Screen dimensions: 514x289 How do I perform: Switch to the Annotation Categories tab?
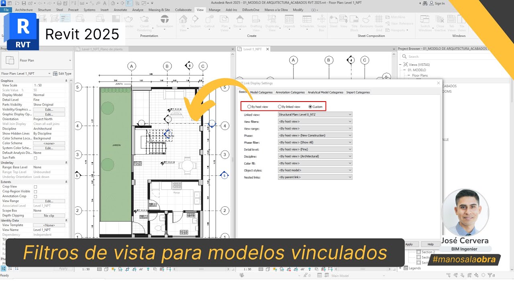290,92
